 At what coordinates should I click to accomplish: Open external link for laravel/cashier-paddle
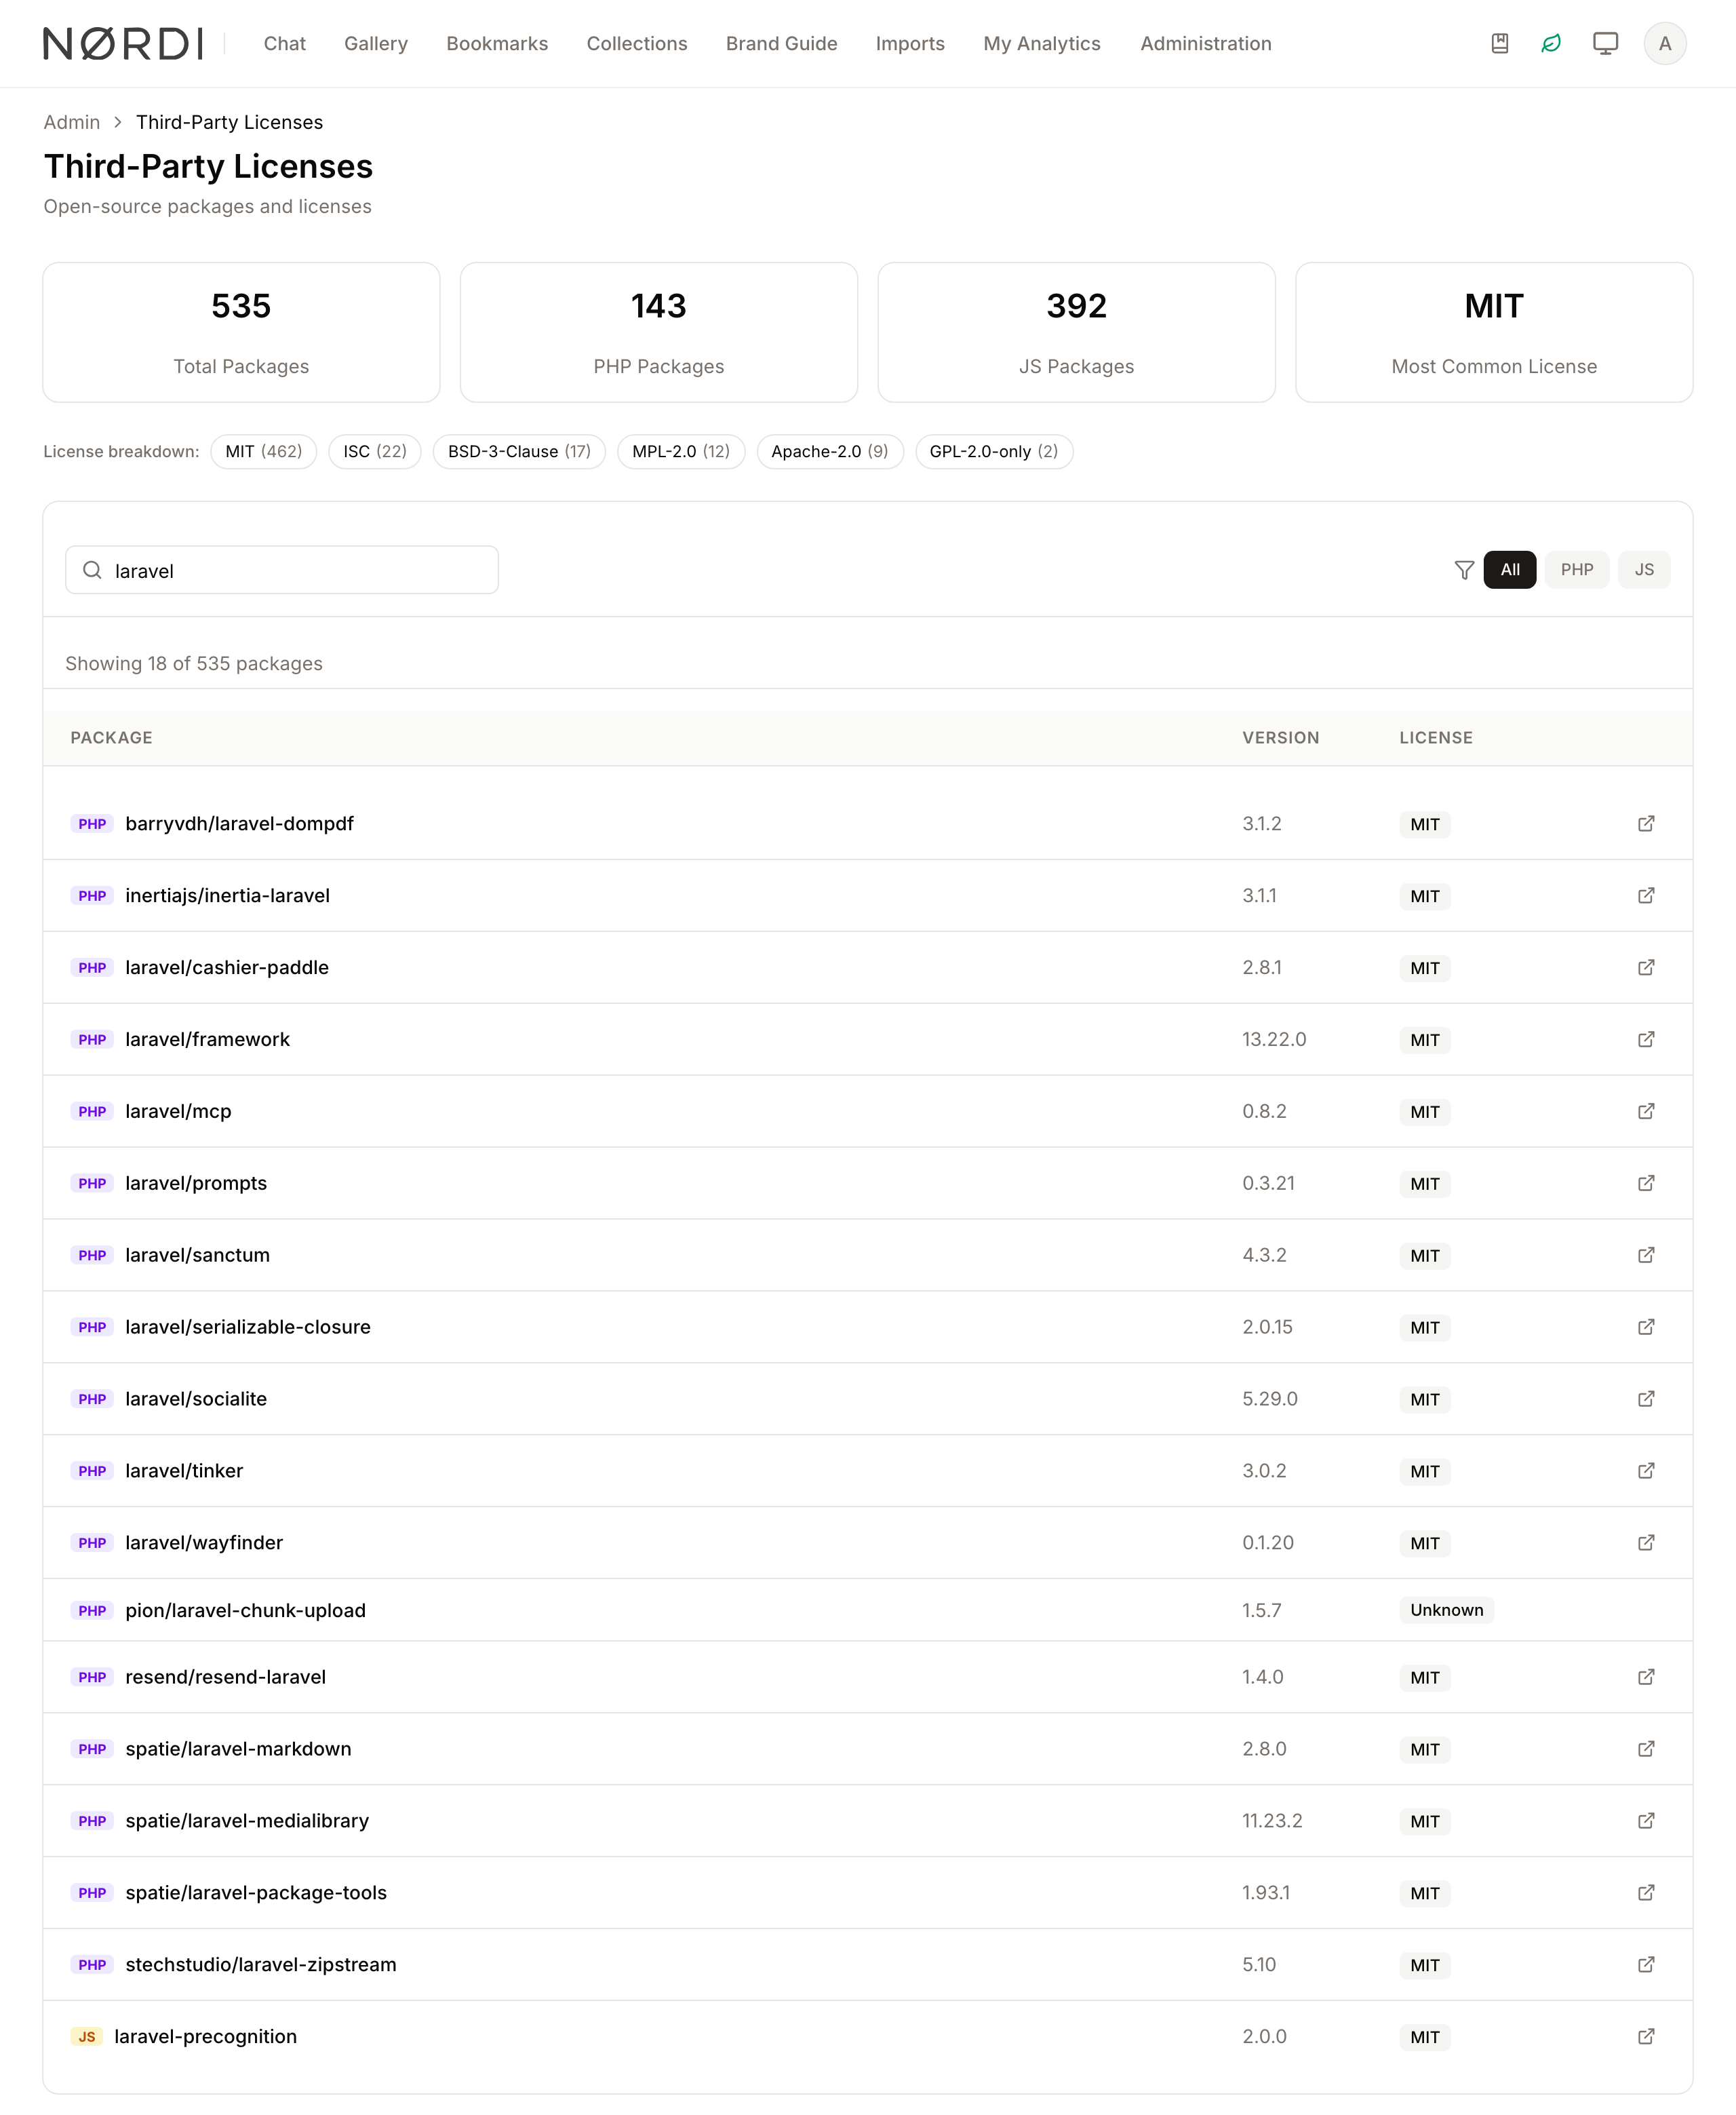(1646, 967)
